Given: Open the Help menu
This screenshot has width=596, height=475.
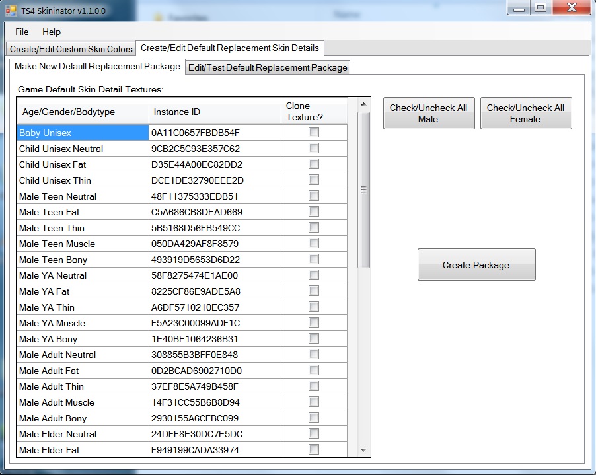Looking at the screenshot, I should pyautogui.click(x=52, y=32).
